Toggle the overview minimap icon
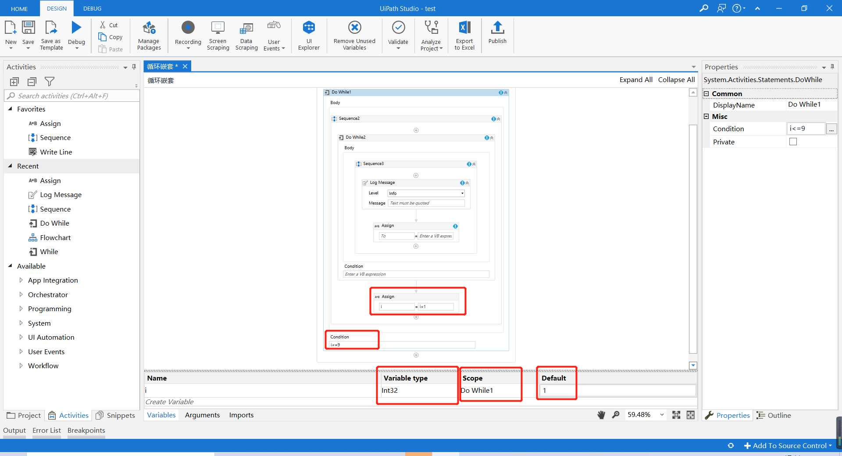 (691, 415)
